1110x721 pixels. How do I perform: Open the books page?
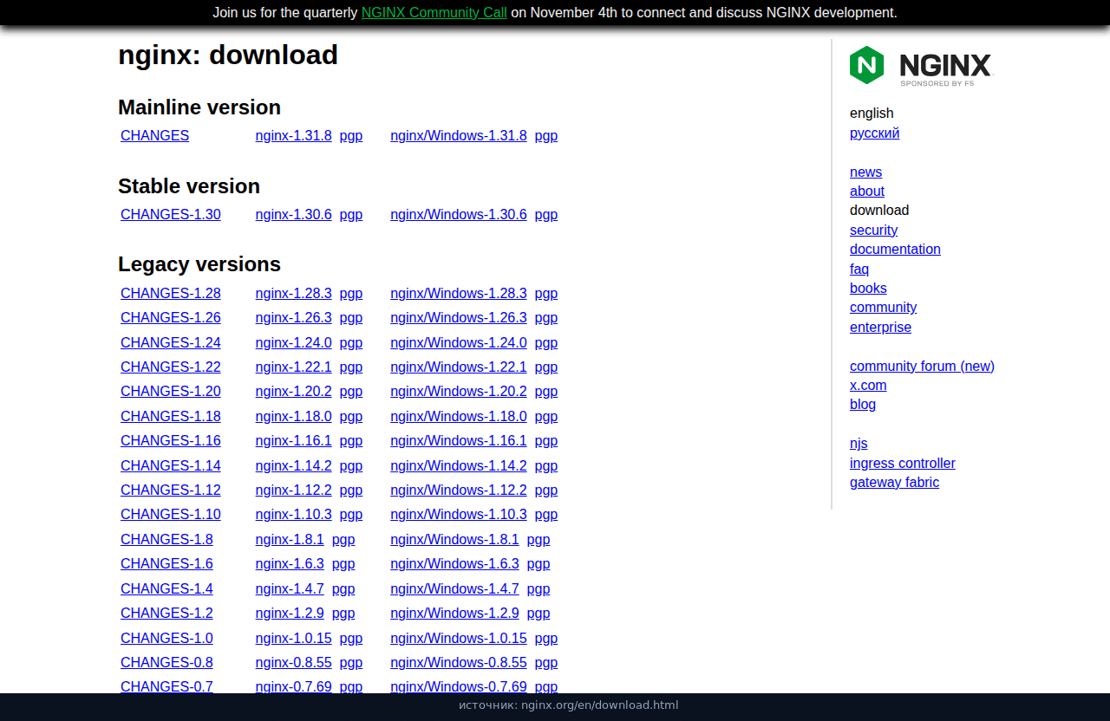pos(868,288)
